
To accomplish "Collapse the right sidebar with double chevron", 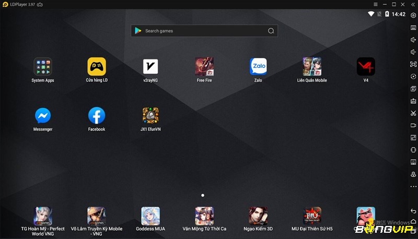I will click(413, 5).
